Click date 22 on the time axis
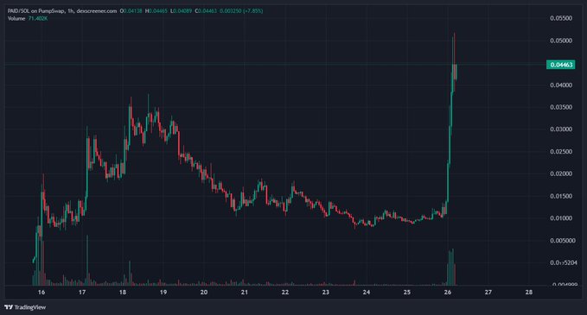This screenshot has height=315, width=587. tap(285, 293)
